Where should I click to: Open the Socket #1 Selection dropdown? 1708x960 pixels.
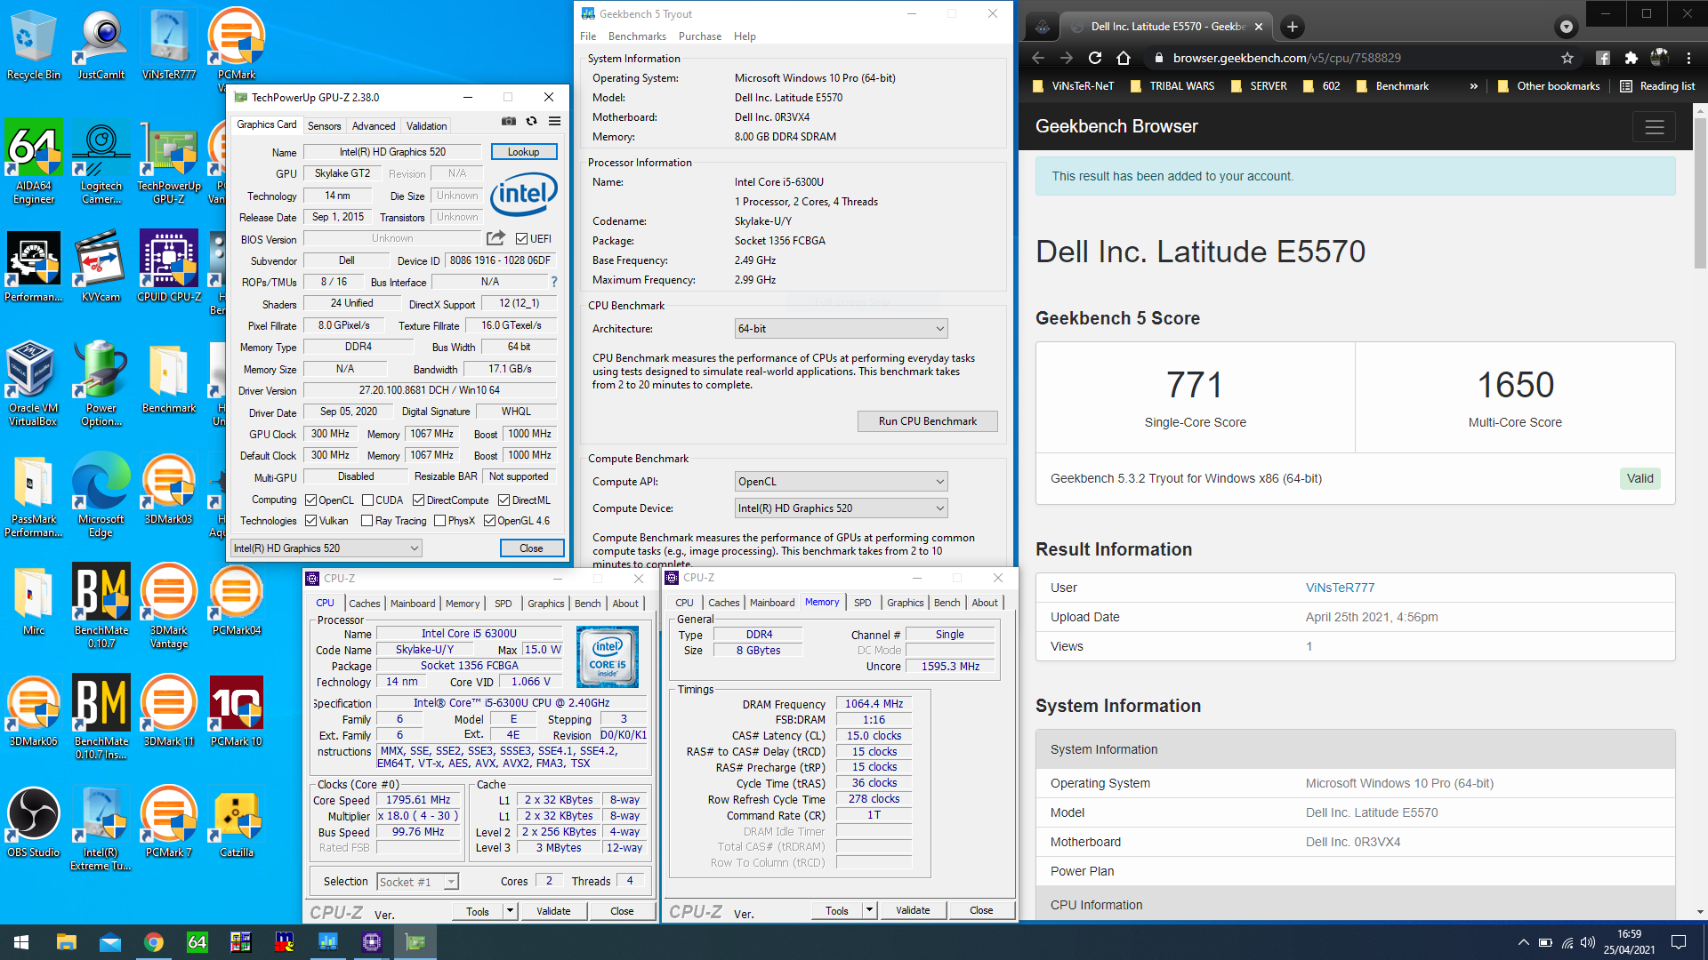tap(417, 882)
